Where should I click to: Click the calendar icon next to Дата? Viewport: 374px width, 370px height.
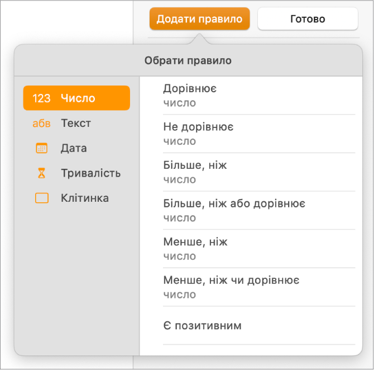pyautogui.click(x=41, y=148)
